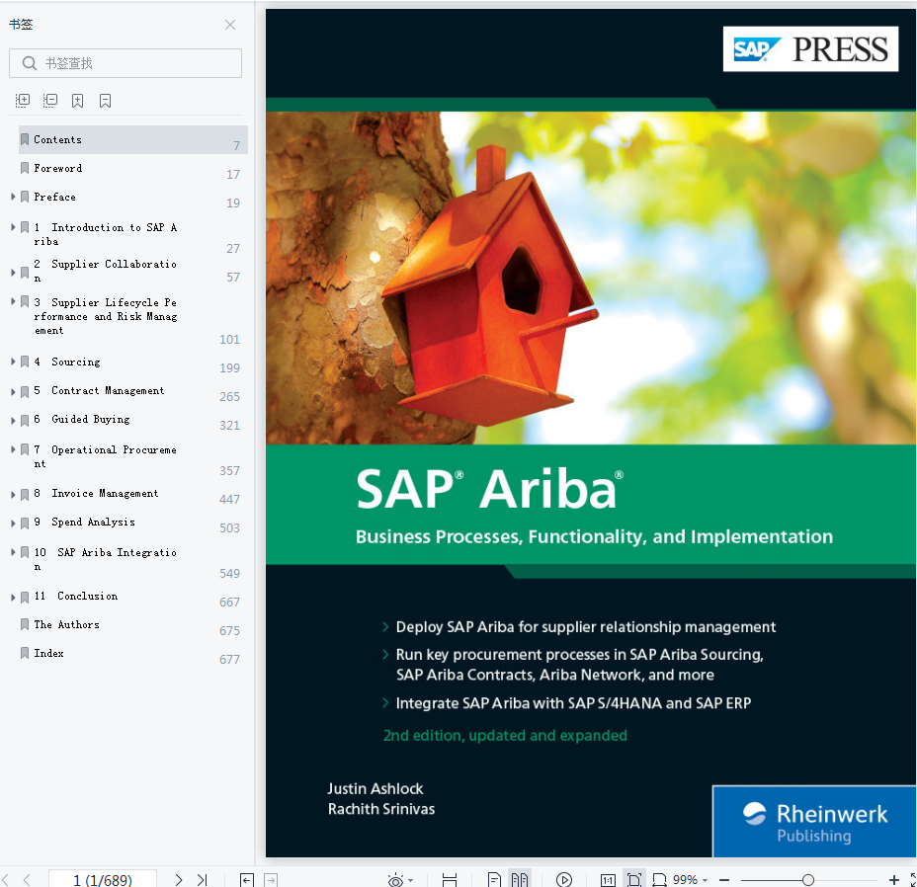Click '2nd edition, updated and expanded' text

(505, 735)
